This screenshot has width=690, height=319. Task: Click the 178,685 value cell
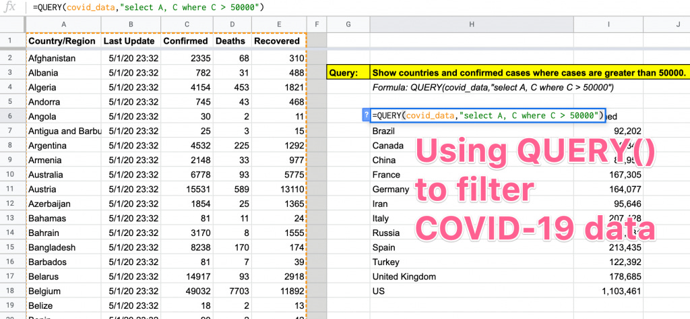608,277
